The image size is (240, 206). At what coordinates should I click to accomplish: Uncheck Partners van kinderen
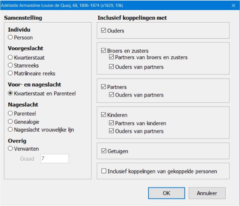(111, 123)
